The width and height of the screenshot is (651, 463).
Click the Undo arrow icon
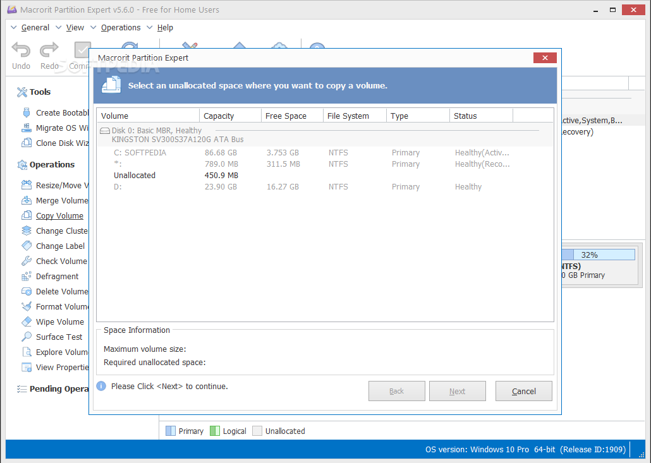point(21,50)
